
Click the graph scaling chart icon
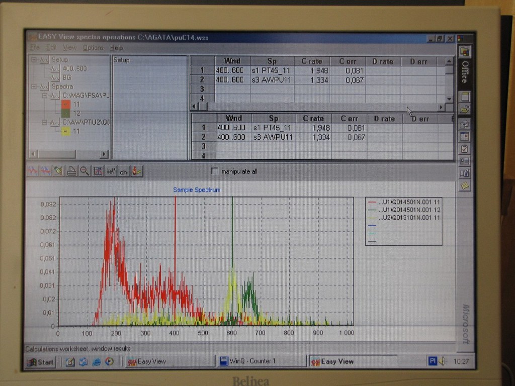point(98,171)
